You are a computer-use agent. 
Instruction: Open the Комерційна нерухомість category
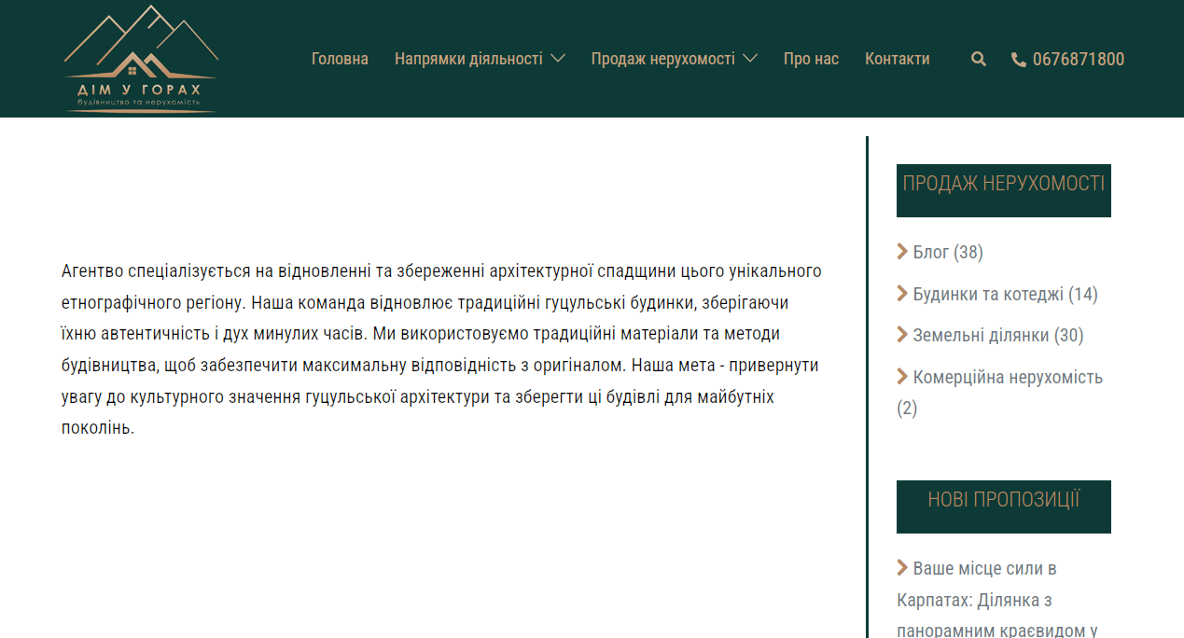[1008, 377]
